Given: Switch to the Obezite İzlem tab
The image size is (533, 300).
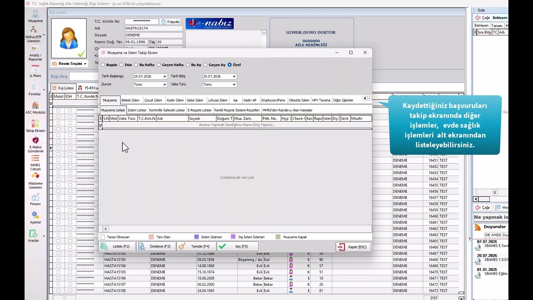Looking at the screenshot, I should pyautogui.click(x=299, y=100).
